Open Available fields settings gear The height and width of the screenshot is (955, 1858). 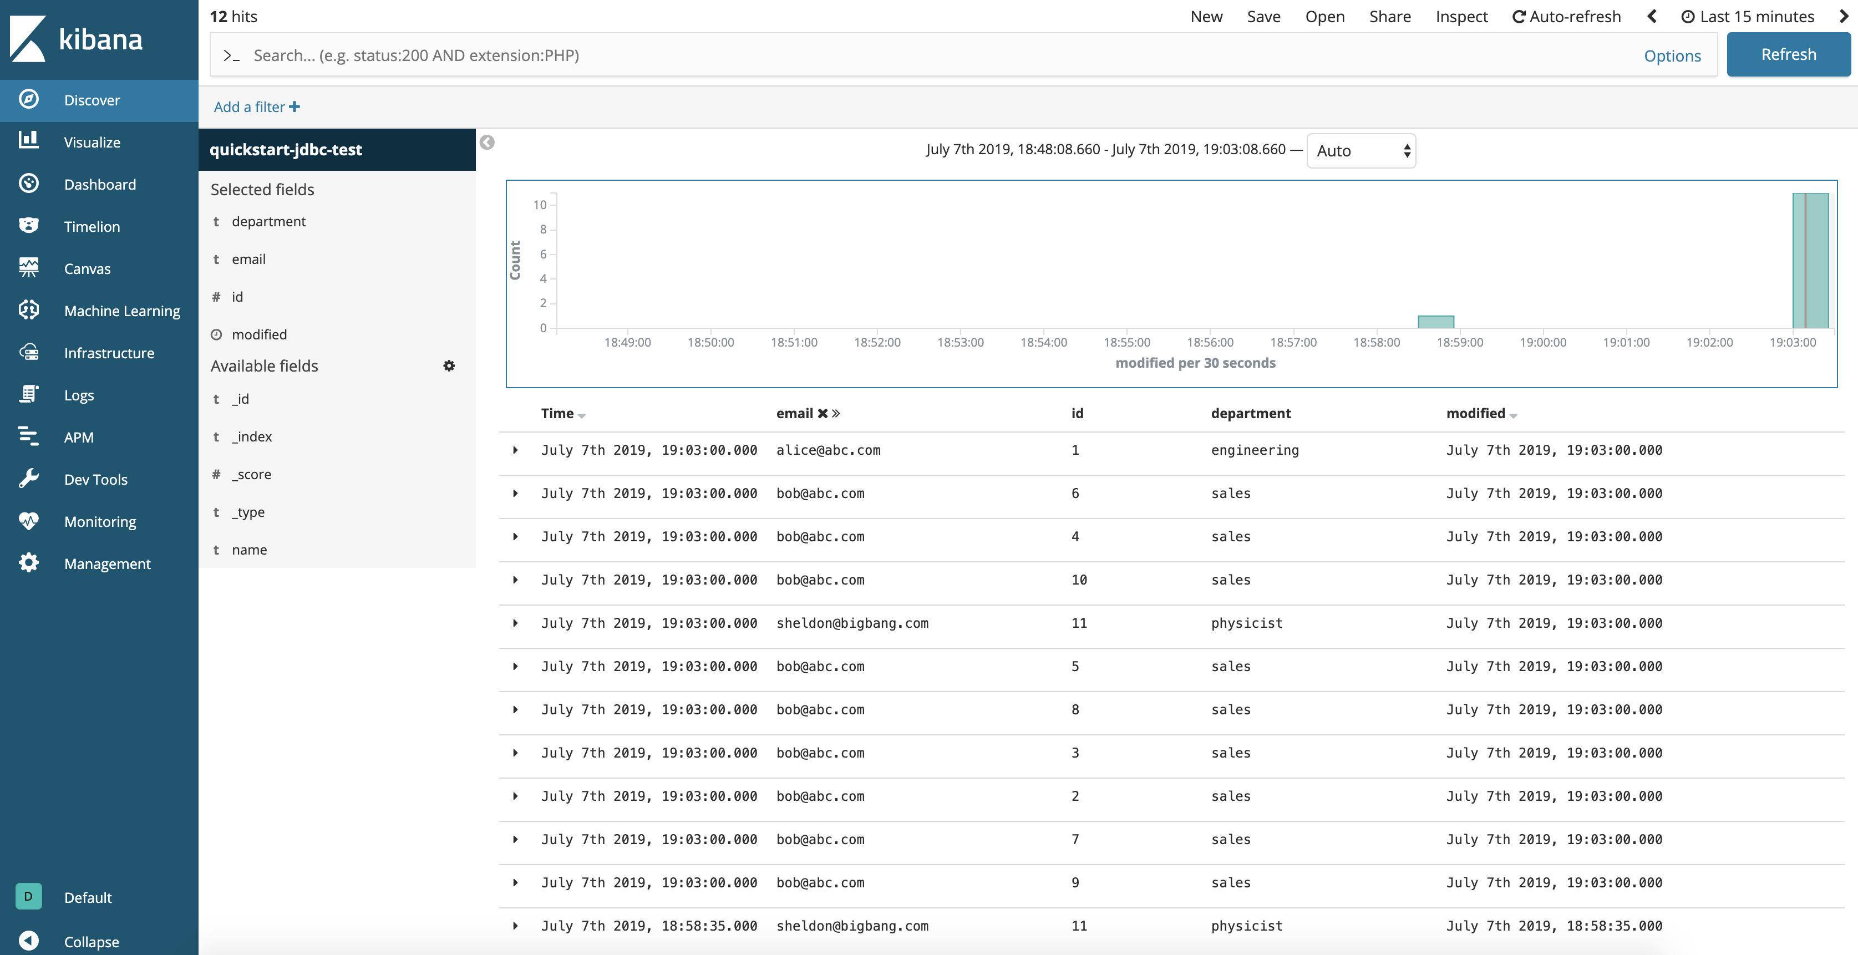(449, 365)
